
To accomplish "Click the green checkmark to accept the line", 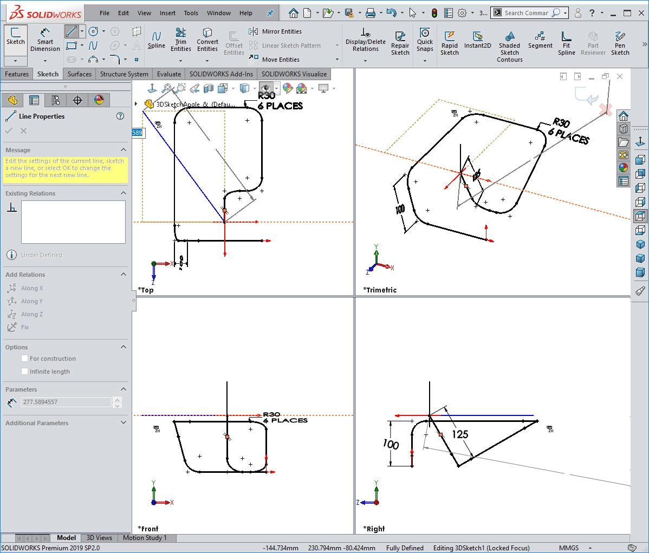I will (9, 131).
